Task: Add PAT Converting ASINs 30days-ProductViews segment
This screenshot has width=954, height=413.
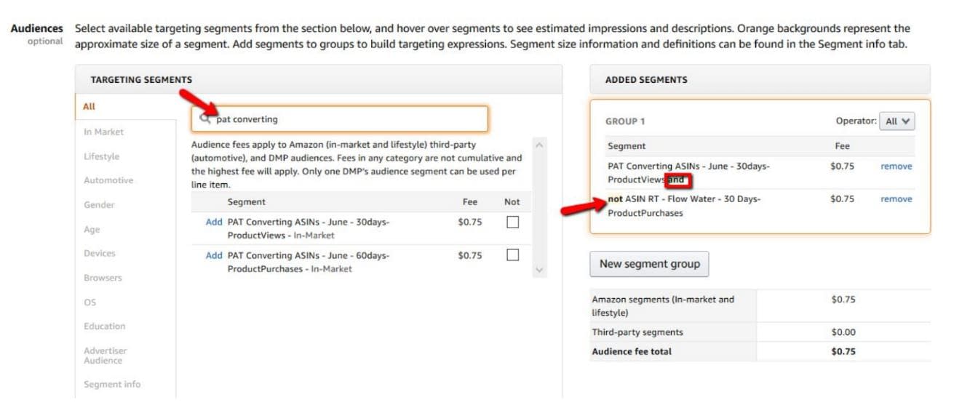Action: point(214,222)
